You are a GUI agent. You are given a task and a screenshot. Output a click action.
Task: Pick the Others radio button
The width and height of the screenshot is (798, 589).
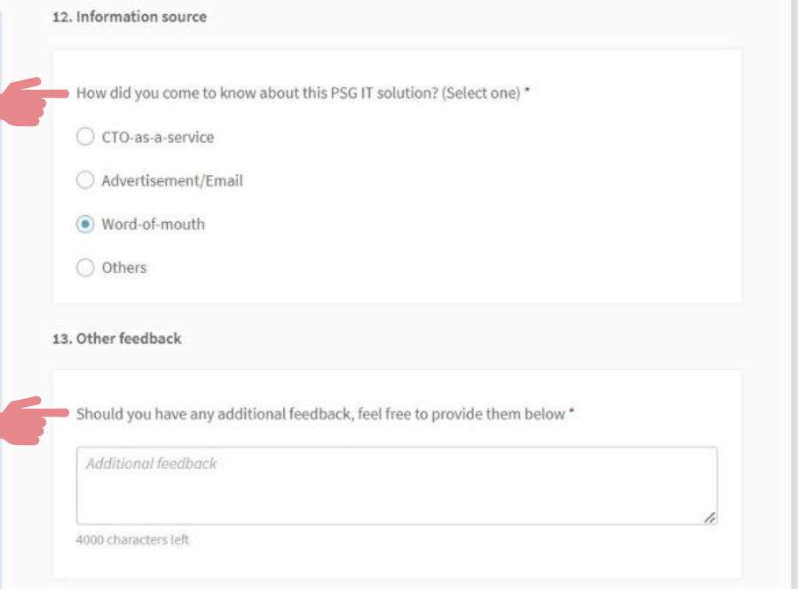tap(85, 267)
